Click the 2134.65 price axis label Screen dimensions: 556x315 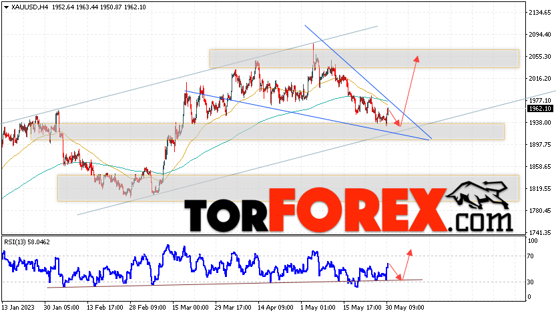point(540,13)
